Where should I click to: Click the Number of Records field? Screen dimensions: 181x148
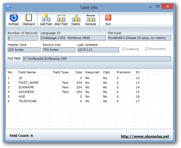(x=23, y=38)
